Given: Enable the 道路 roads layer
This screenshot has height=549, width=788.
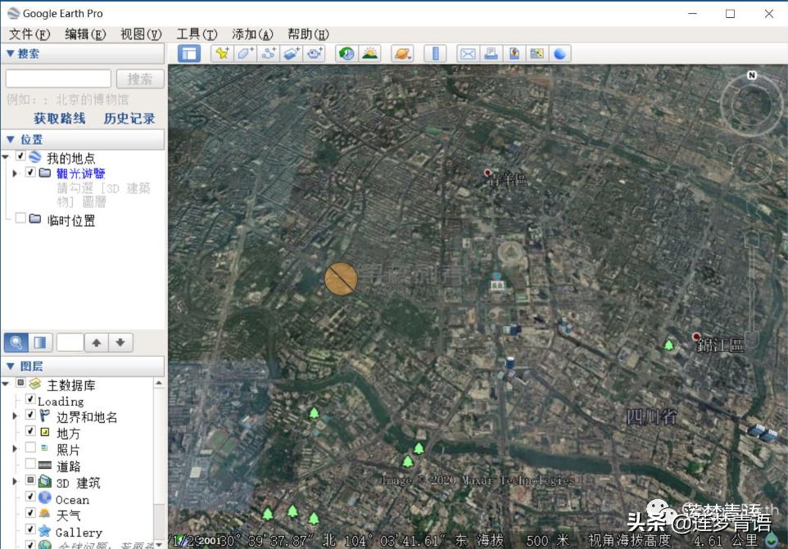Looking at the screenshot, I should click(x=30, y=465).
